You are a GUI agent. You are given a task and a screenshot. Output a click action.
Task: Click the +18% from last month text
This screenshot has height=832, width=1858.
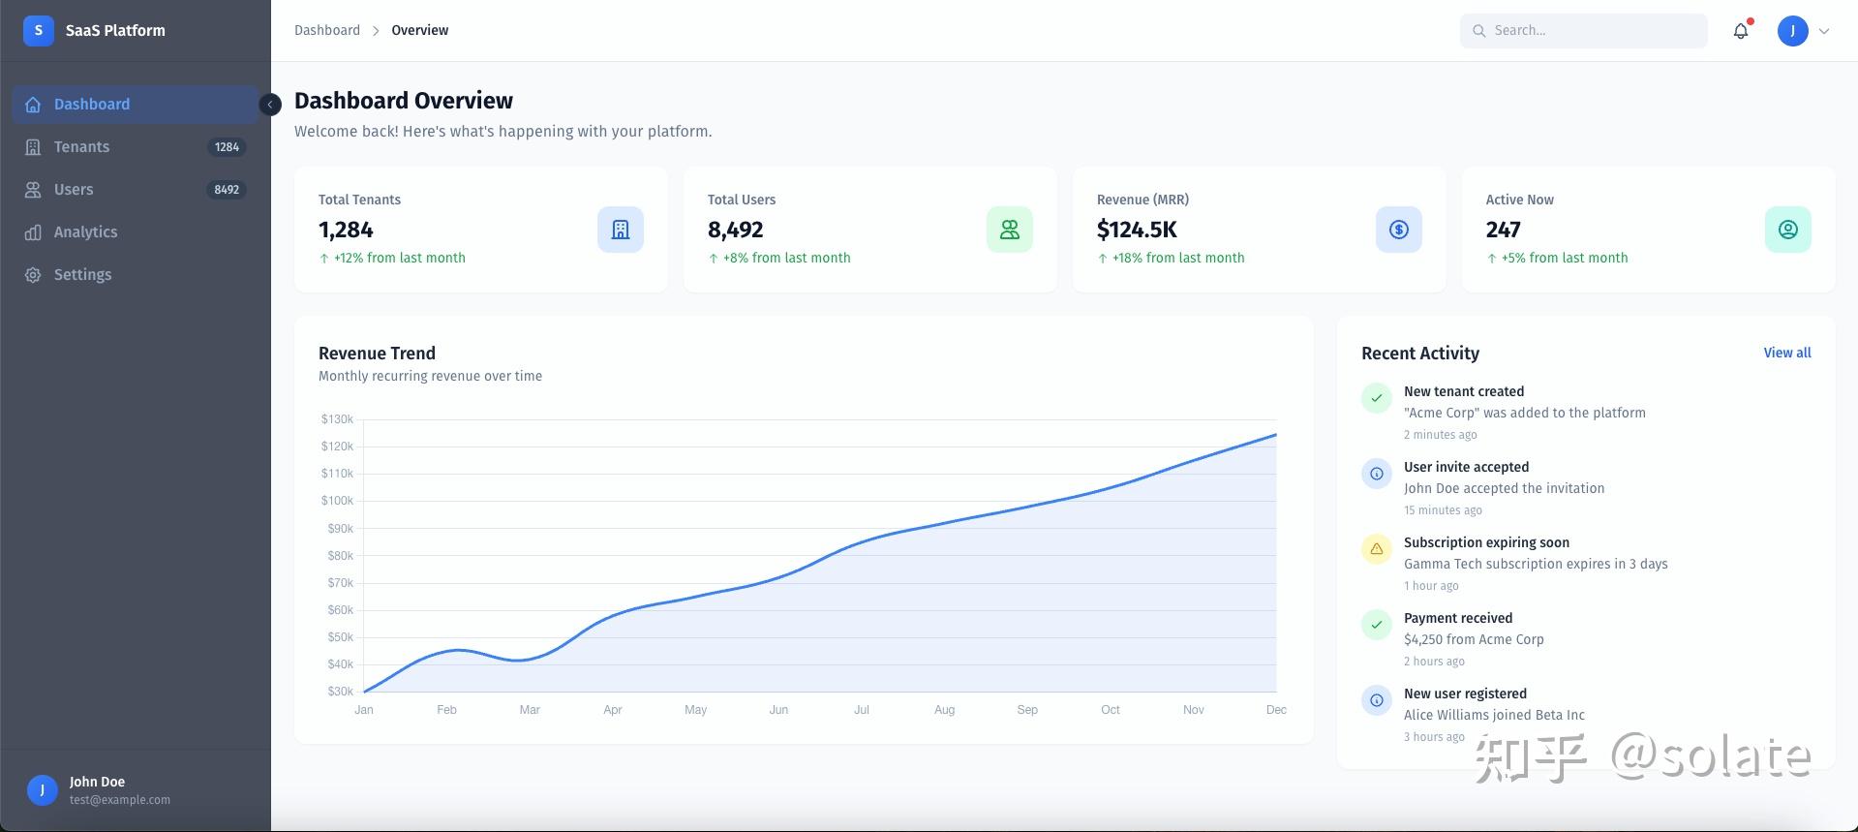click(1178, 258)
